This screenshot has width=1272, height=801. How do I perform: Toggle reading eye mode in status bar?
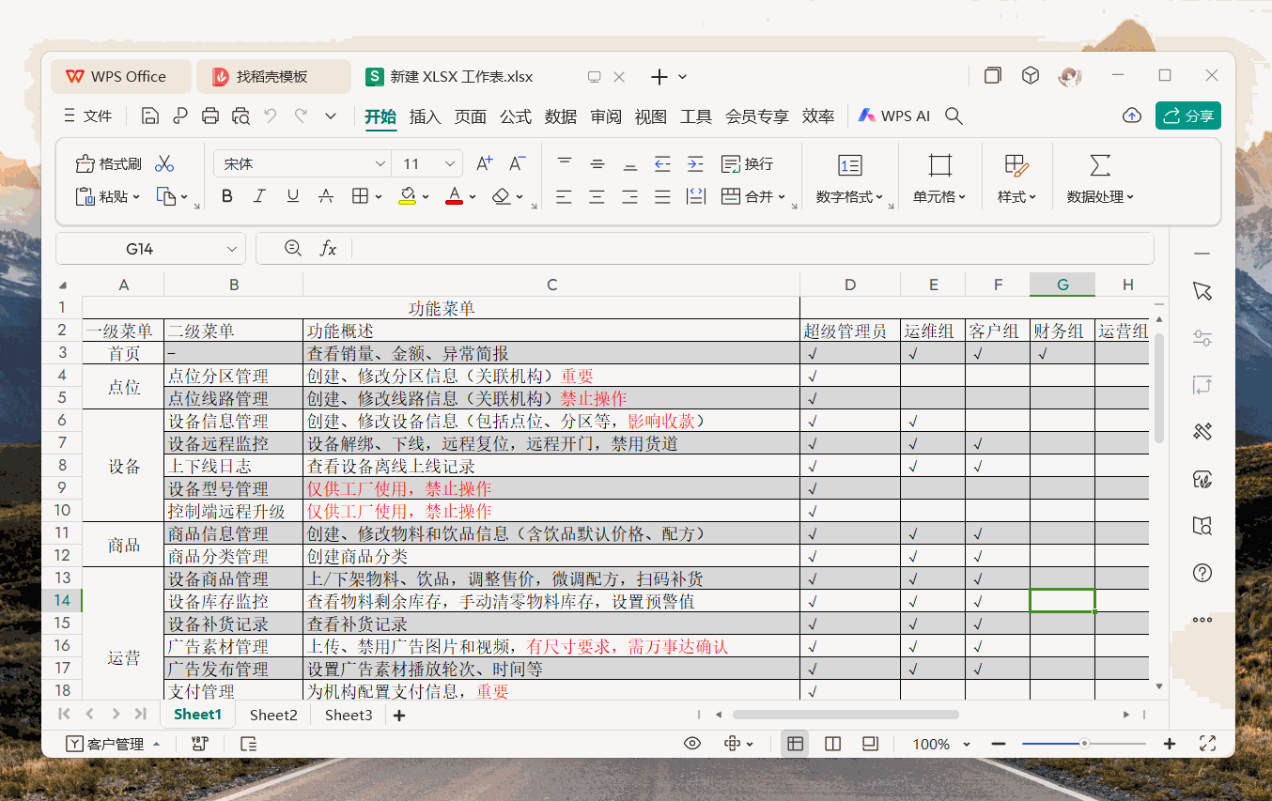(x=692, y=744)
